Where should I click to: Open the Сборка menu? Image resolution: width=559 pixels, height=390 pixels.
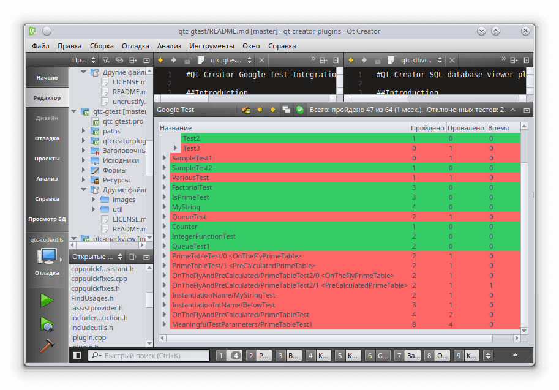pos(102,46)
